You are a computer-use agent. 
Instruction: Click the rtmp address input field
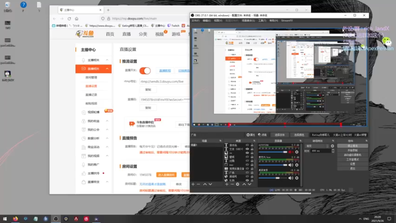coord(164,81)
